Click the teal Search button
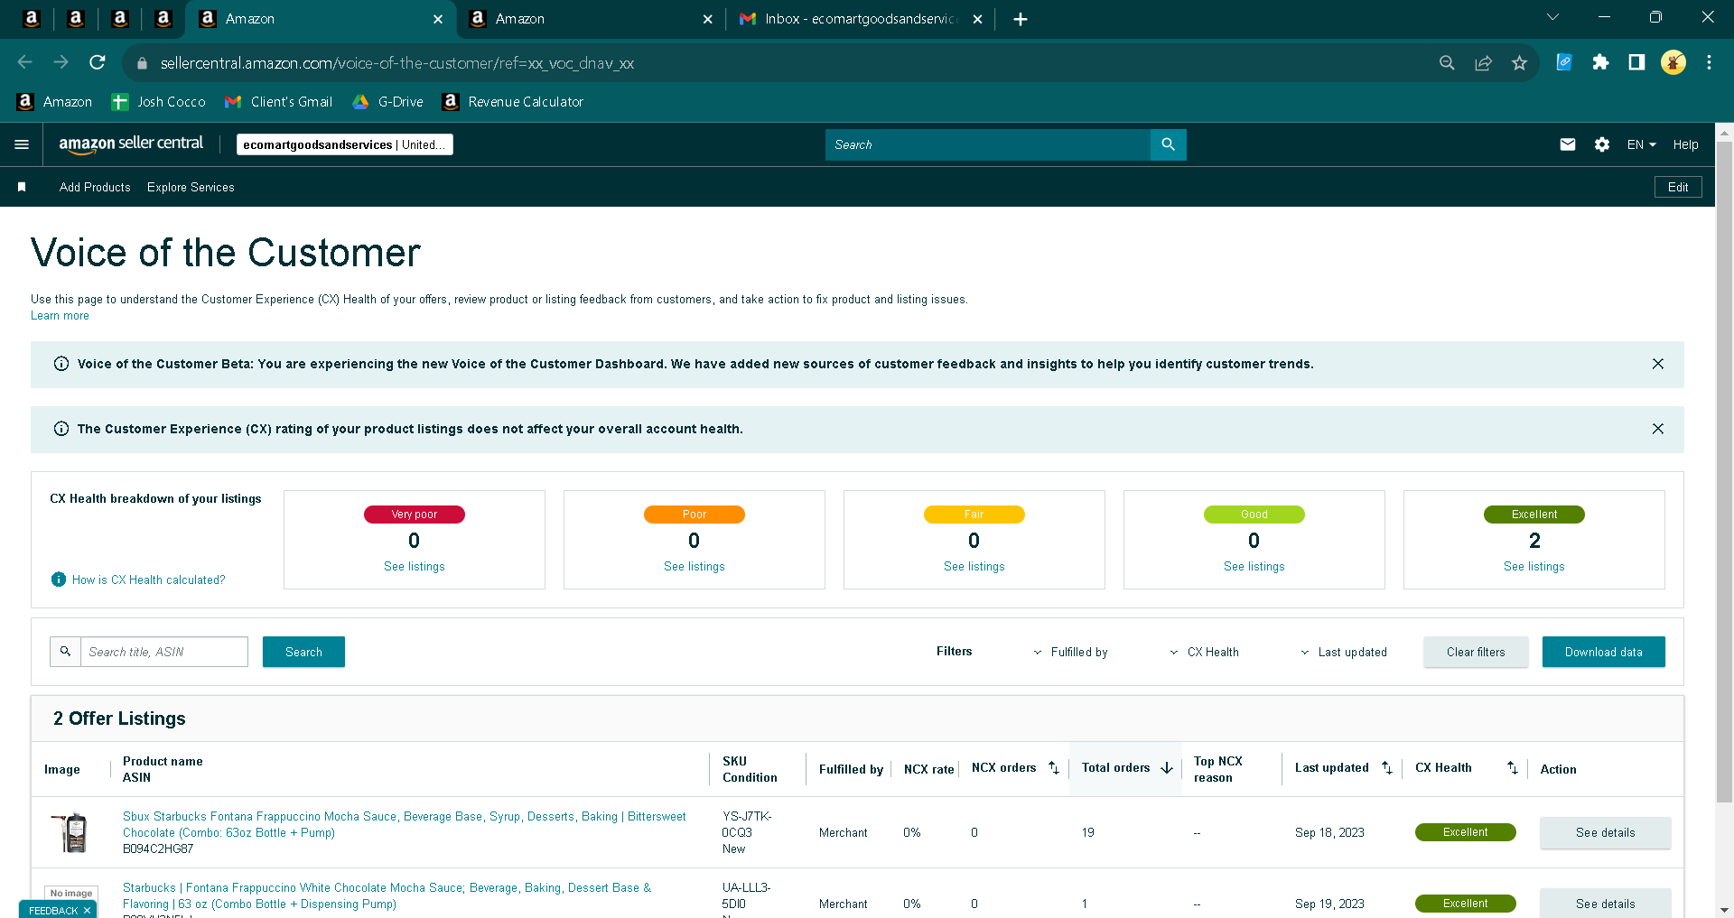The height and width of the screenshot is (918, 1734). coord(303,652)
